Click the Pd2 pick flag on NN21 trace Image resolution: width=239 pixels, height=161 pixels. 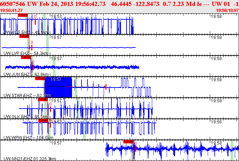[128, 142]
